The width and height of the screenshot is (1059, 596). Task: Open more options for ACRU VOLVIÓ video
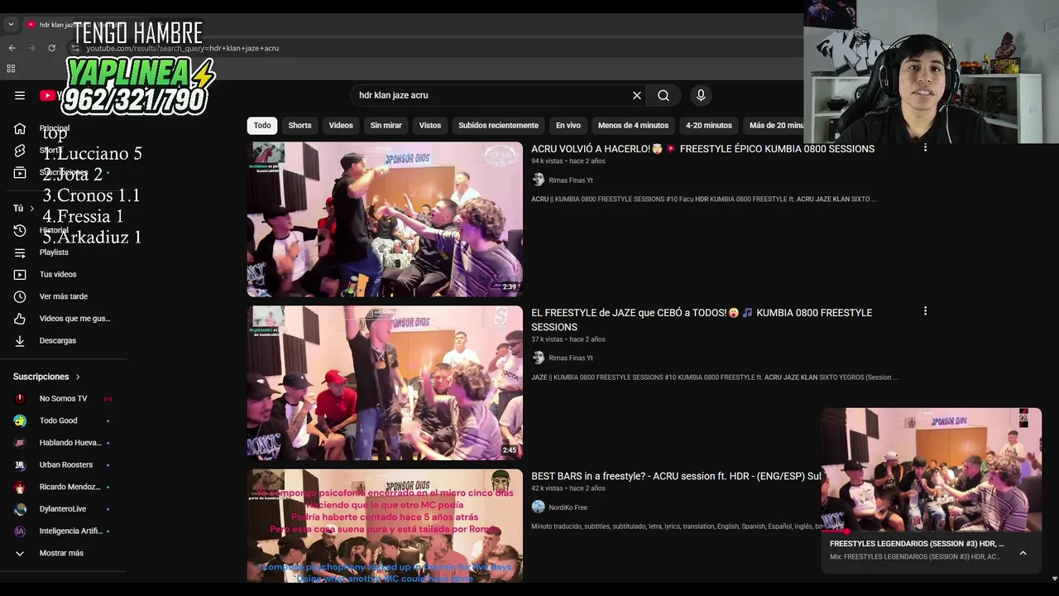click(x=925, y=147)
